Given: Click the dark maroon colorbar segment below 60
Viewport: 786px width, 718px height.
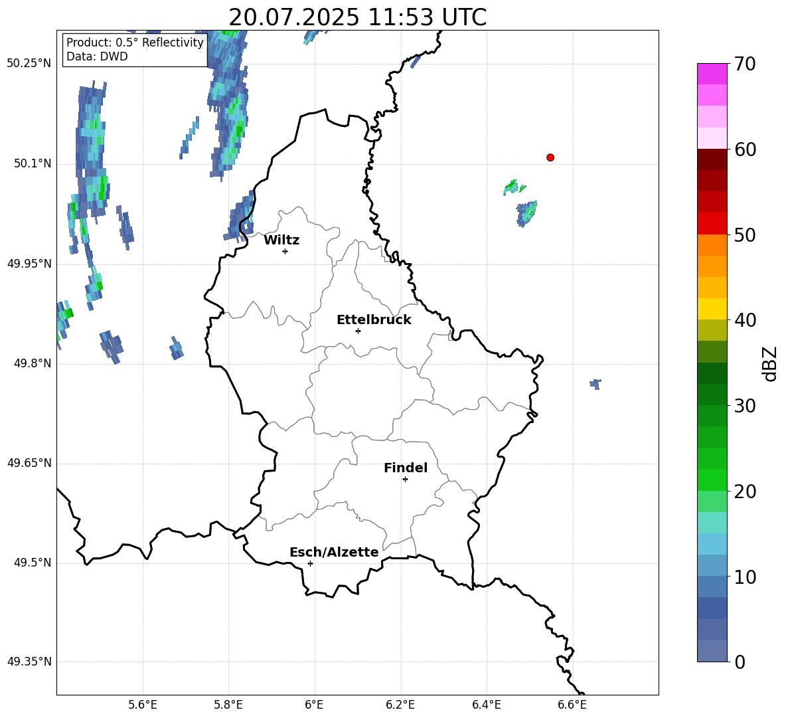Looking at the screenshot, I should click(712, 159).
